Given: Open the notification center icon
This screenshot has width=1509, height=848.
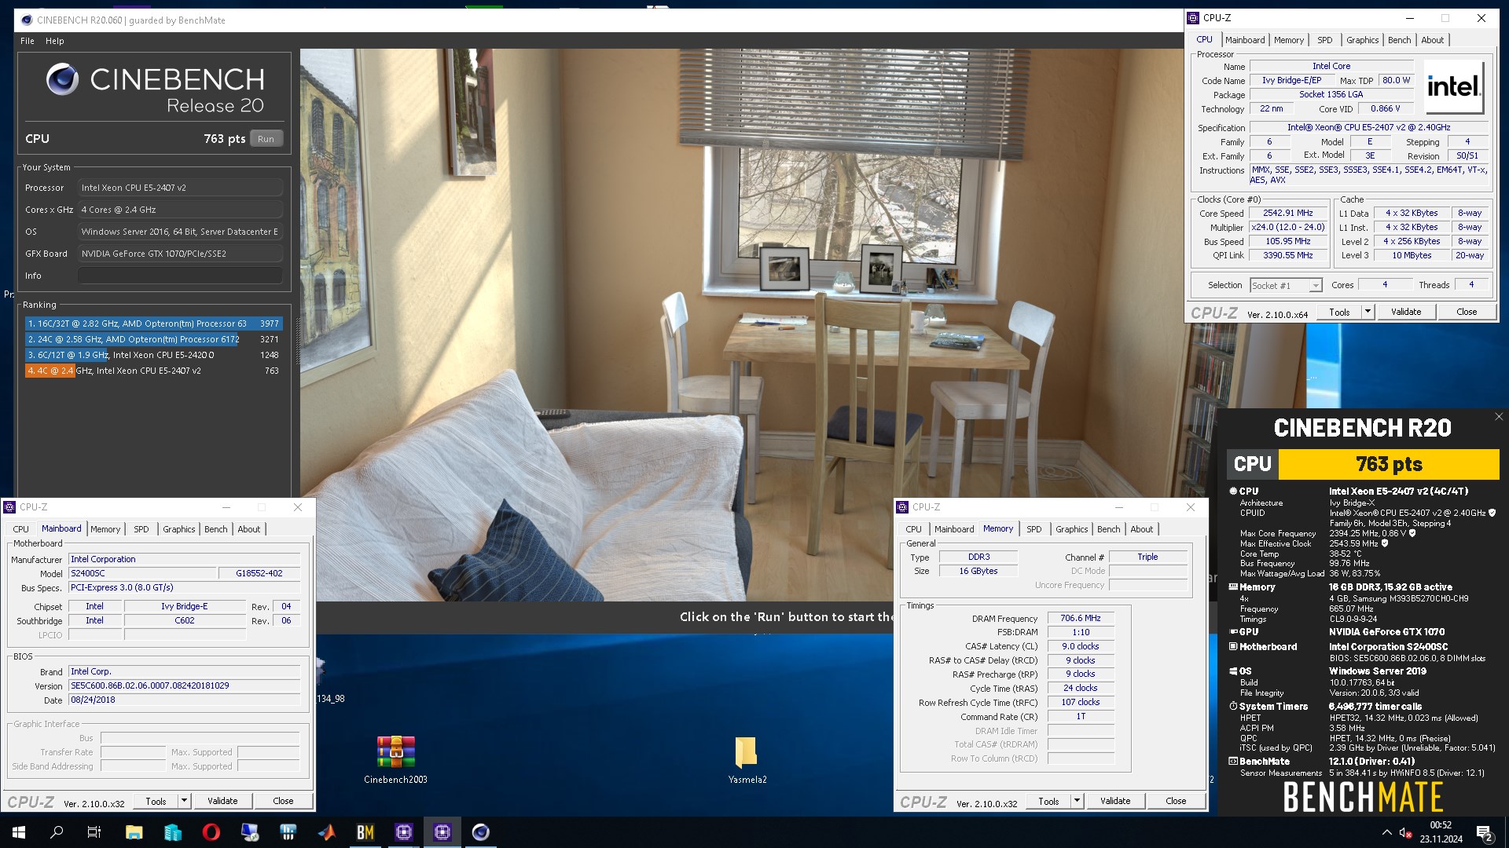Looking at the screenshot, I should [x=1485, y=833].
